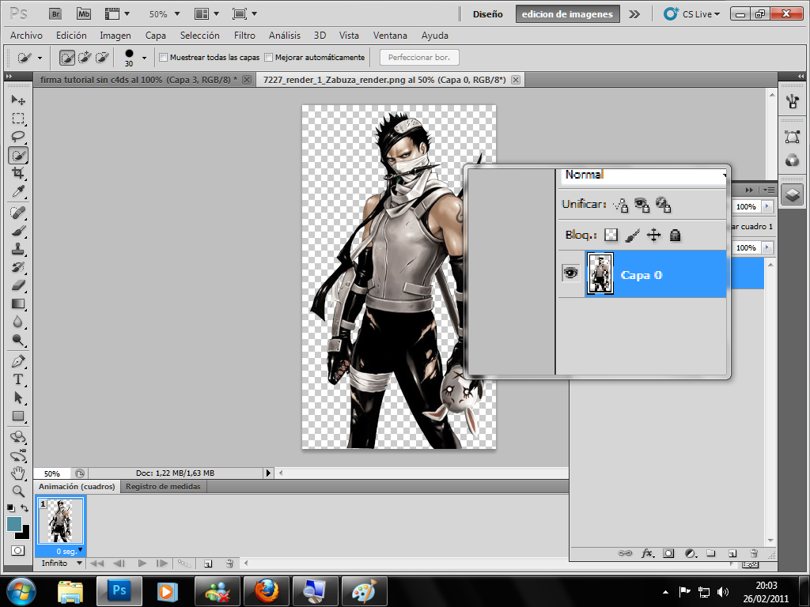Select the Rectangular Marquee tool

(x=18, y=119)
